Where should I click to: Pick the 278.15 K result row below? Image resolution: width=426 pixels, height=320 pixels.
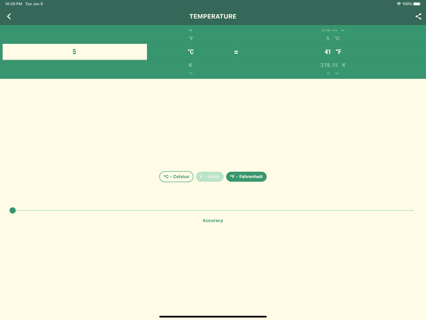click(x=333, y=65)
